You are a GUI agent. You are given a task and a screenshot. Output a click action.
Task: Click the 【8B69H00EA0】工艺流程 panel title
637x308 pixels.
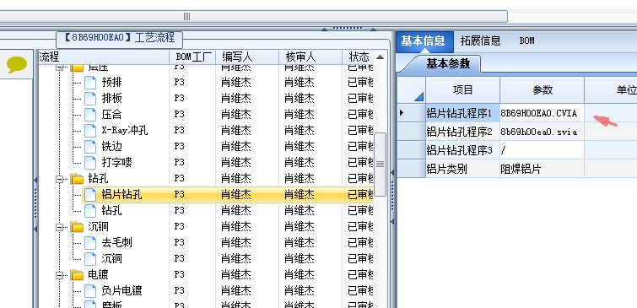[119, 39]
